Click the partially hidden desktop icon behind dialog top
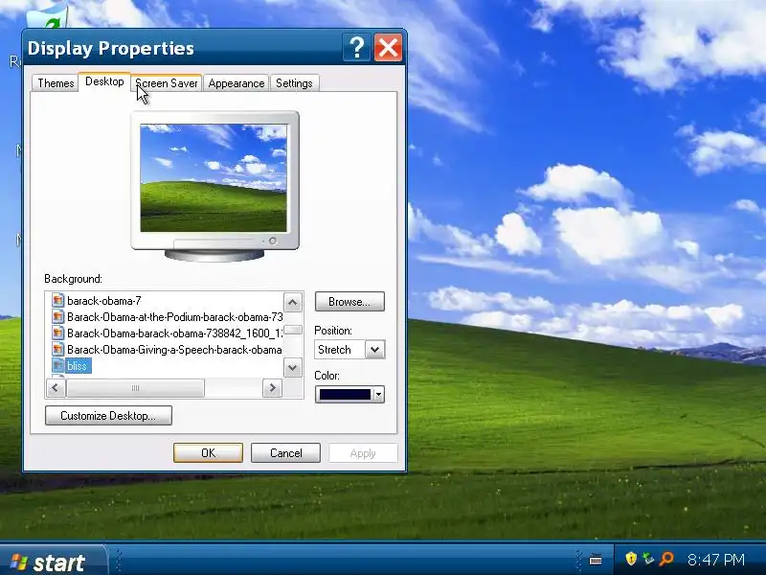Screen dimensions: 766x575 (x=47, y=16)
